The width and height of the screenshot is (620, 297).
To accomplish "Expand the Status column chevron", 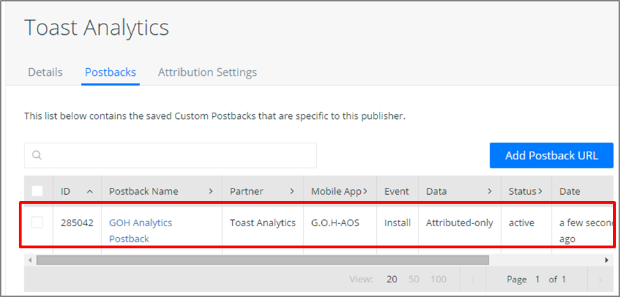I will 539,191.
